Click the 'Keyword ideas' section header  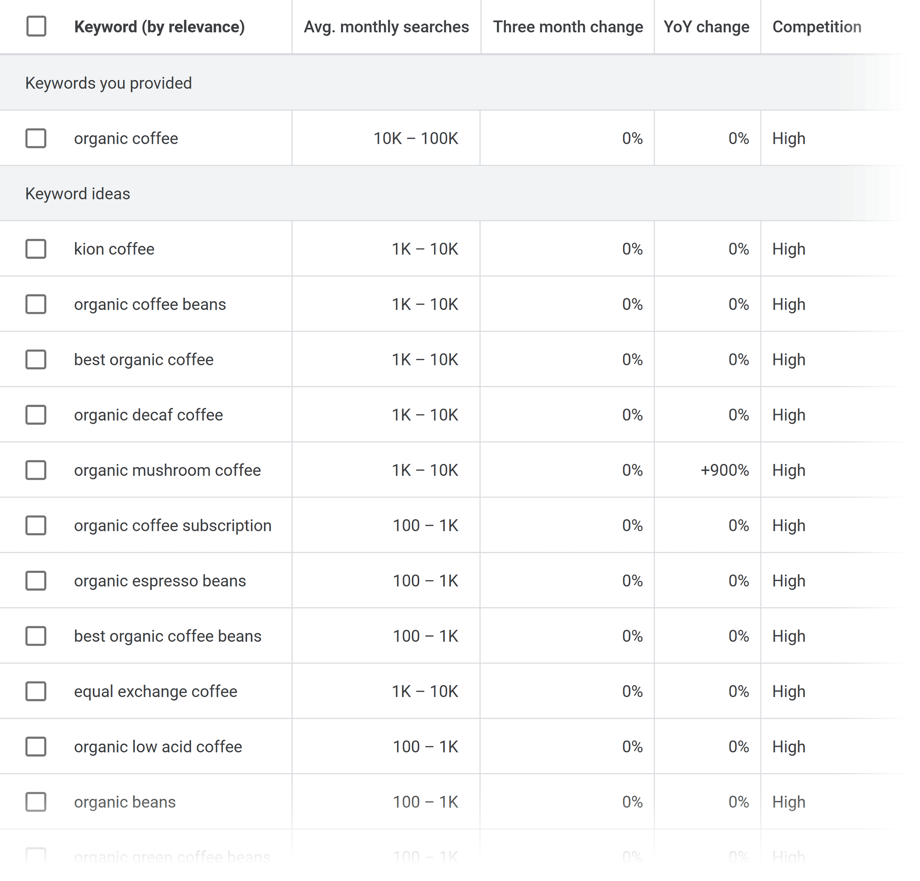78,194
